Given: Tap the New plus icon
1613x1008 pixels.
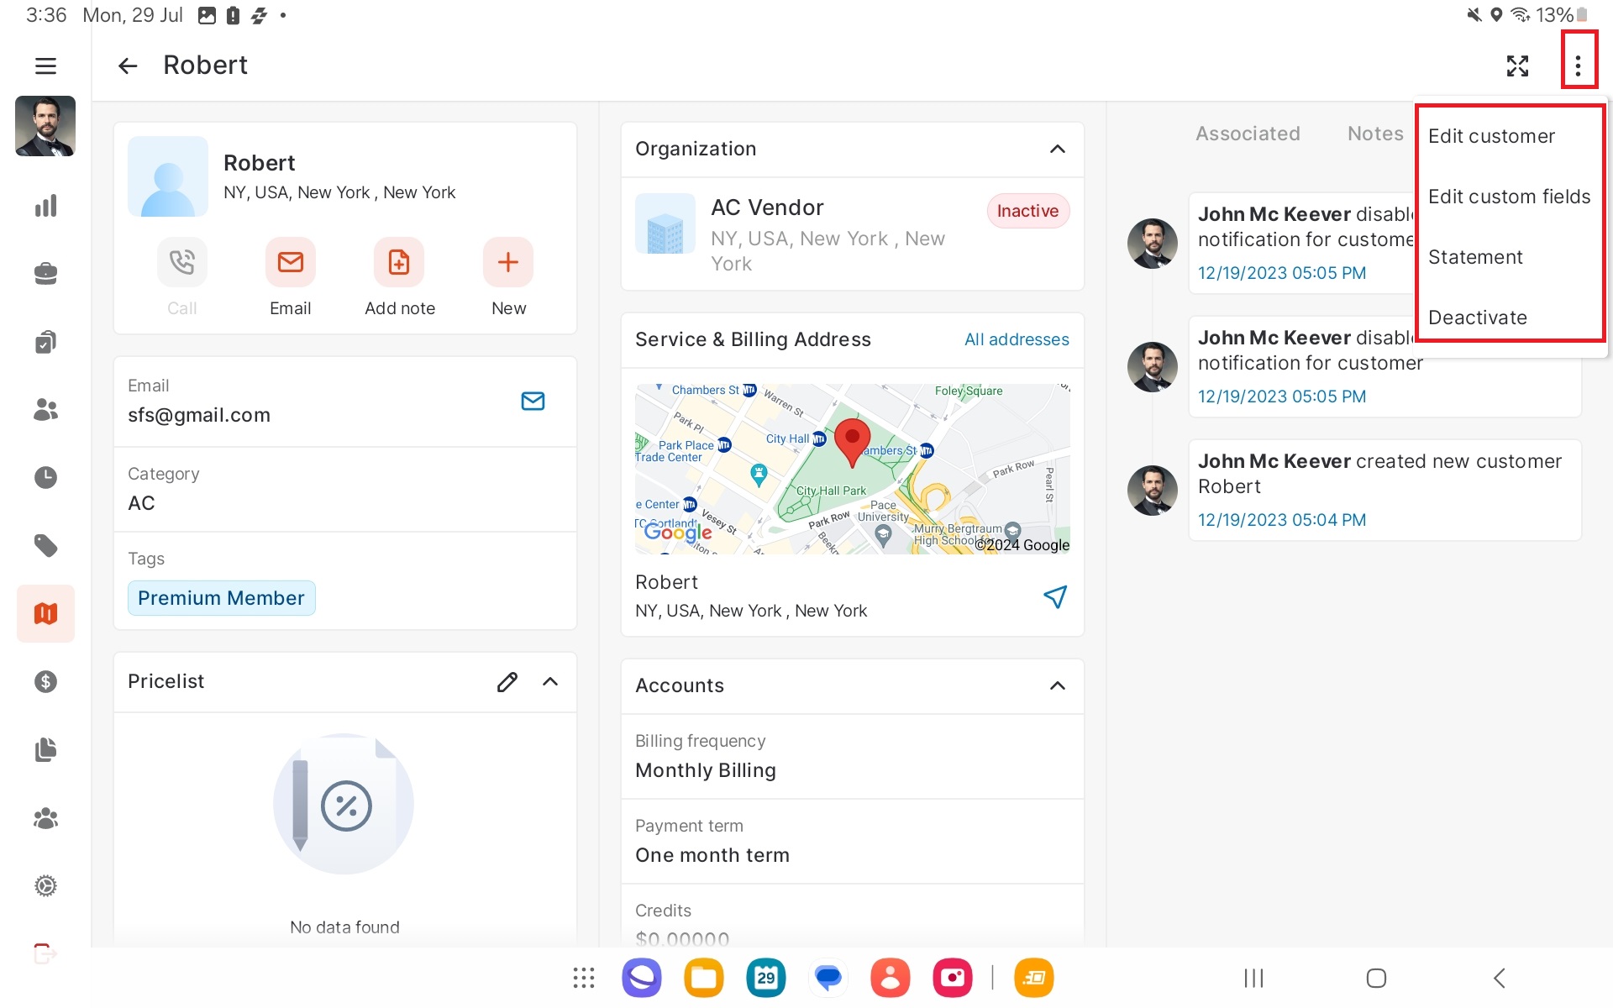Looking at the screenshot, I should (x=507, y=263).
